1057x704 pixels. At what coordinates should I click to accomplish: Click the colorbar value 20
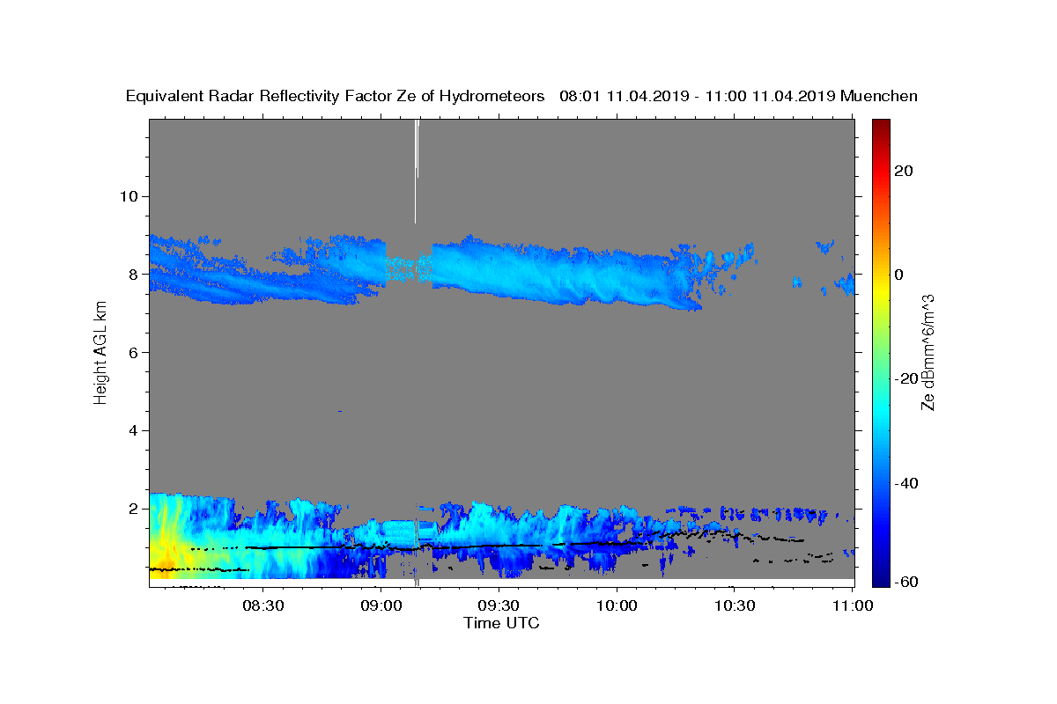tap(904, 171)
